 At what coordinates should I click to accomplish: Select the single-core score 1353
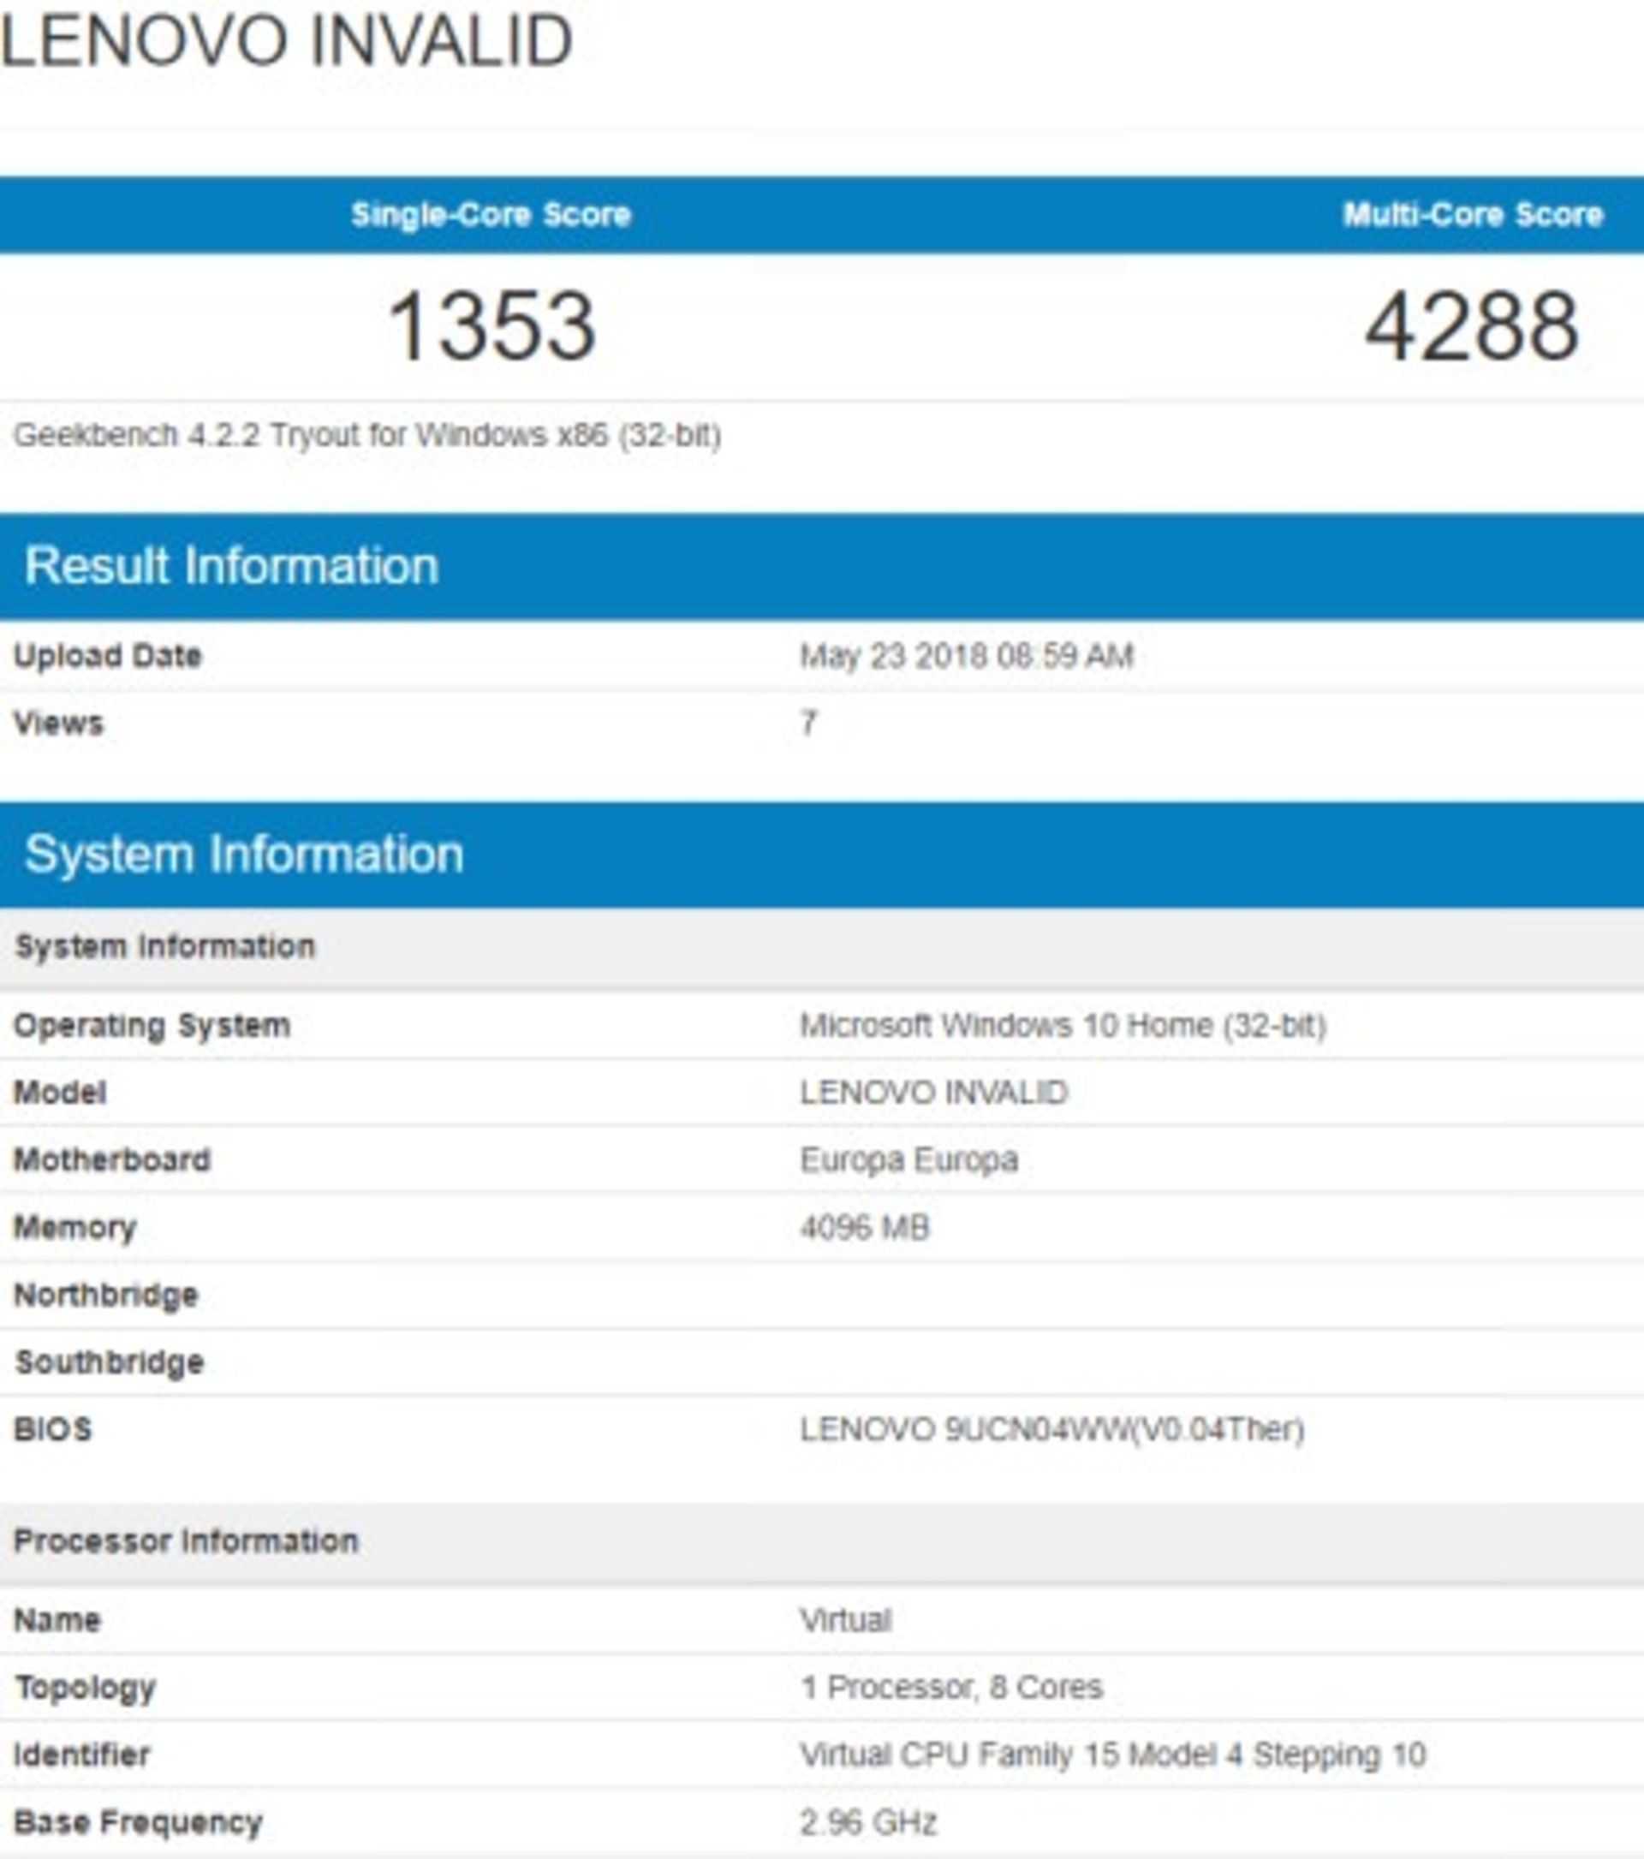click(492, 326)
